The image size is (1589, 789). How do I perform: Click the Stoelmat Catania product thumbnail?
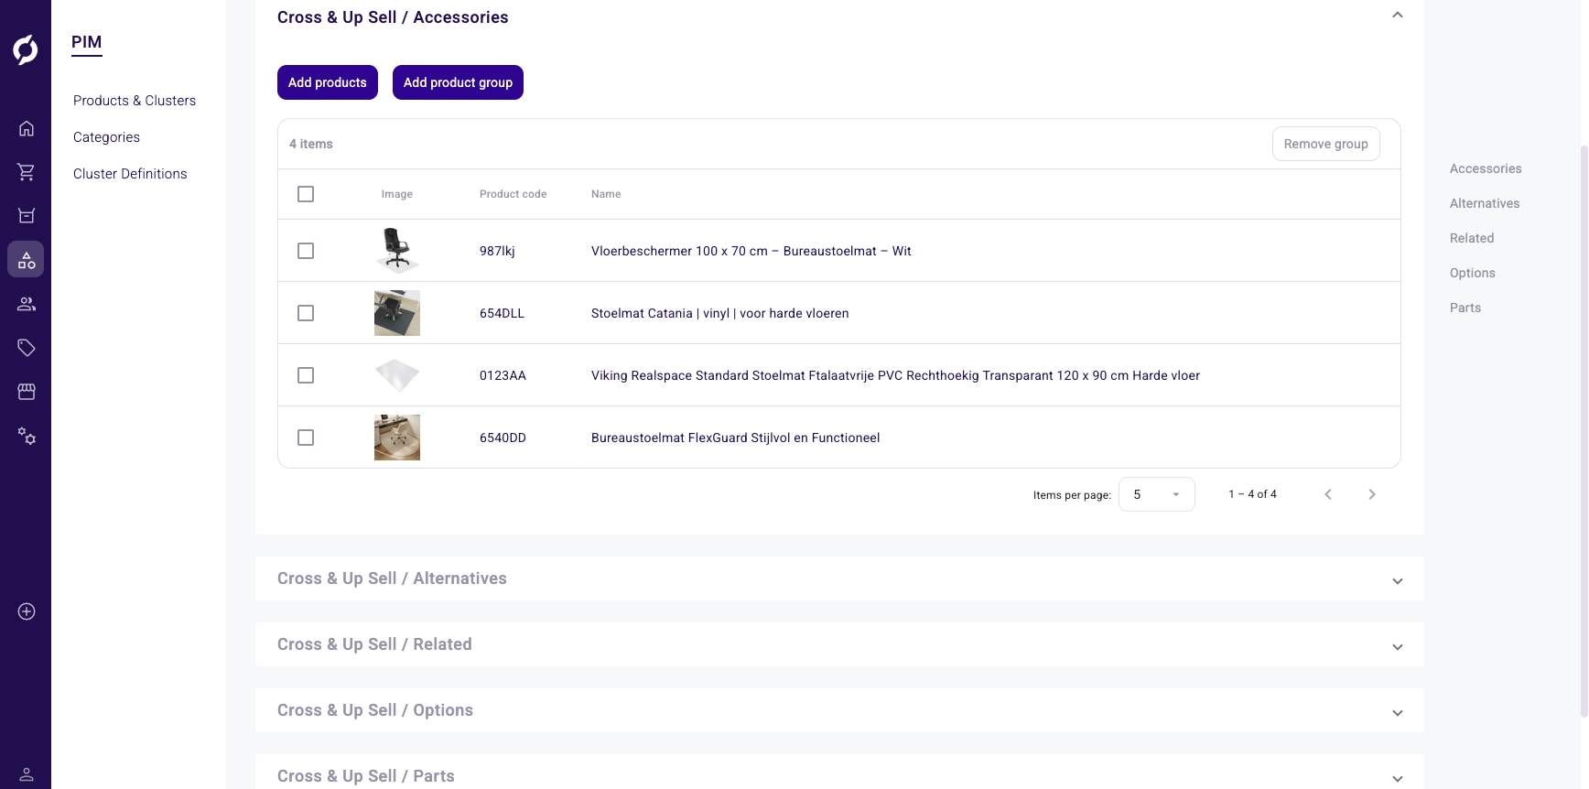point(397,313)
